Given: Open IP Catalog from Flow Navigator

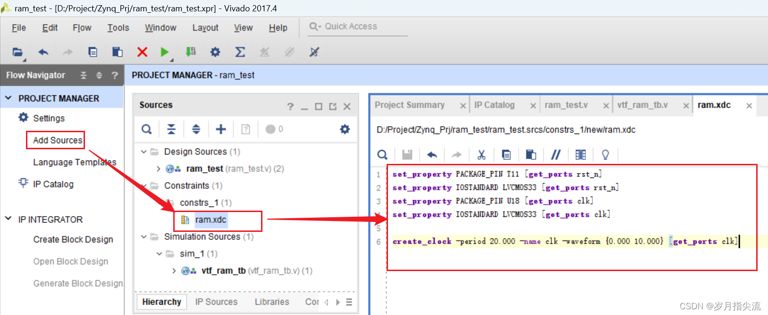Looking at the screenshot, I should [53, 184].
